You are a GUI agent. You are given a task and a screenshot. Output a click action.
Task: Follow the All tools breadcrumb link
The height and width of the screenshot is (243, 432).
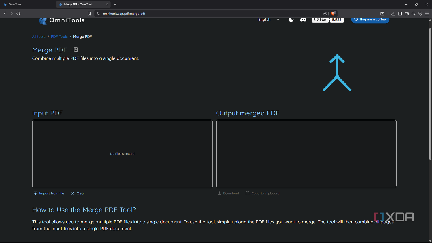coord(39,37)
